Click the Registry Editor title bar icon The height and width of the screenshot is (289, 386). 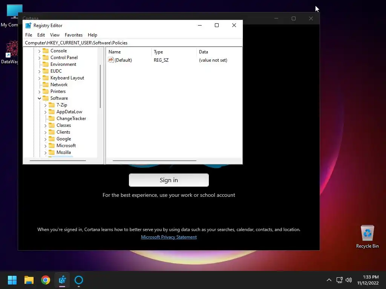28,25
